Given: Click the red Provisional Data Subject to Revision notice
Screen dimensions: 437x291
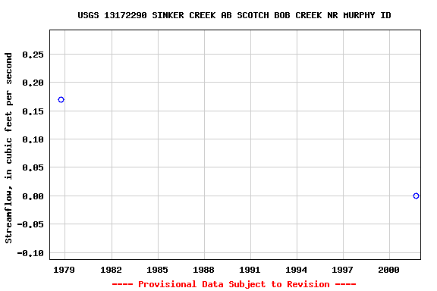Looking at the screenshot, I should (x=234, y=284).
